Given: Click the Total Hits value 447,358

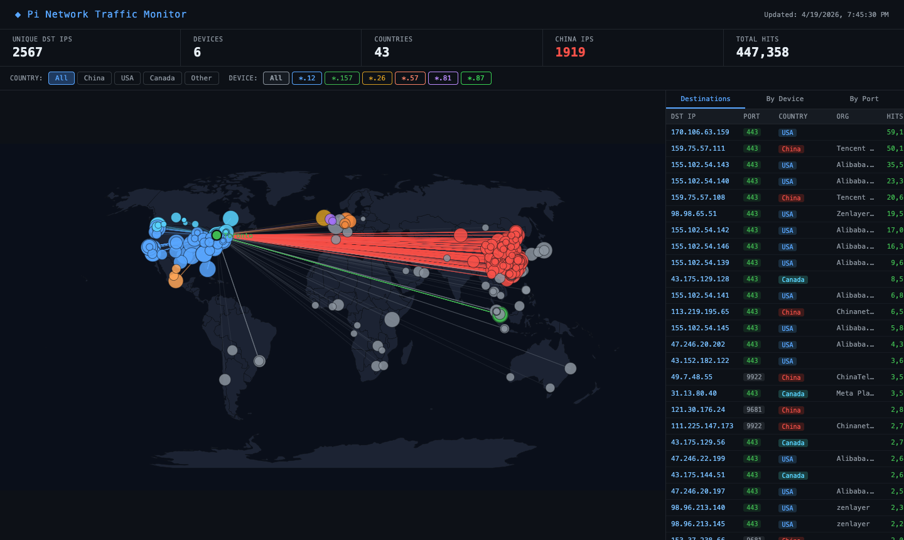Looking at the screenshot, I should [x=762, y=52].
